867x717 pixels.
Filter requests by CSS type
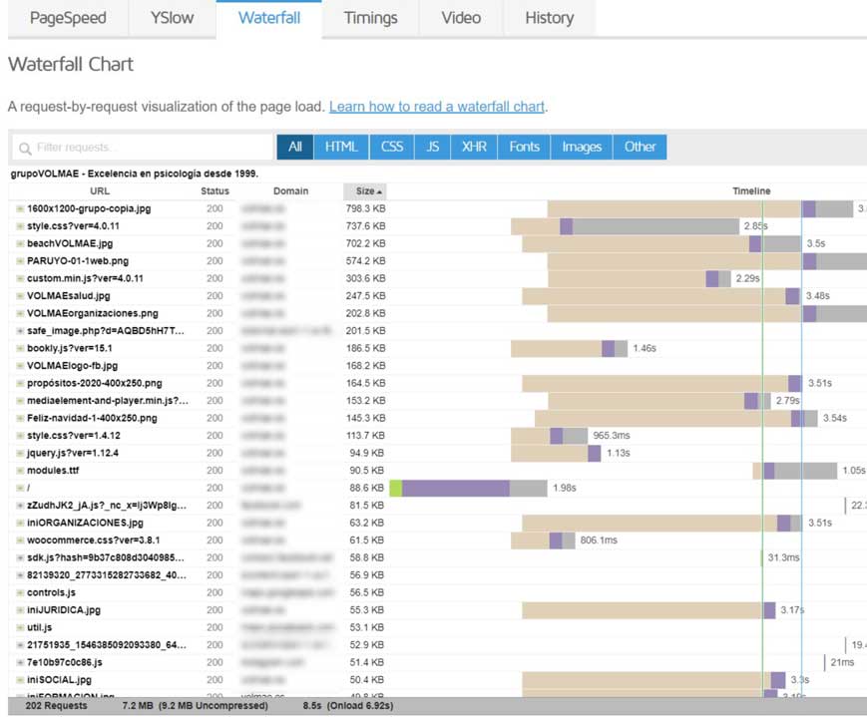[x=392, y=147]
